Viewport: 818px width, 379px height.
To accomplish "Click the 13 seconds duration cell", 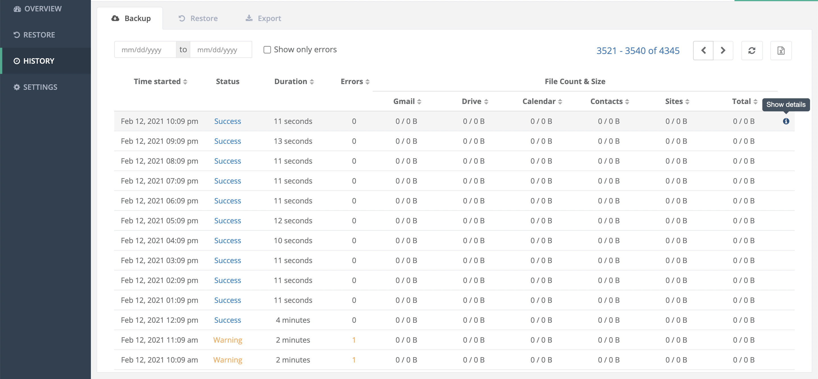I will [293, 141].
